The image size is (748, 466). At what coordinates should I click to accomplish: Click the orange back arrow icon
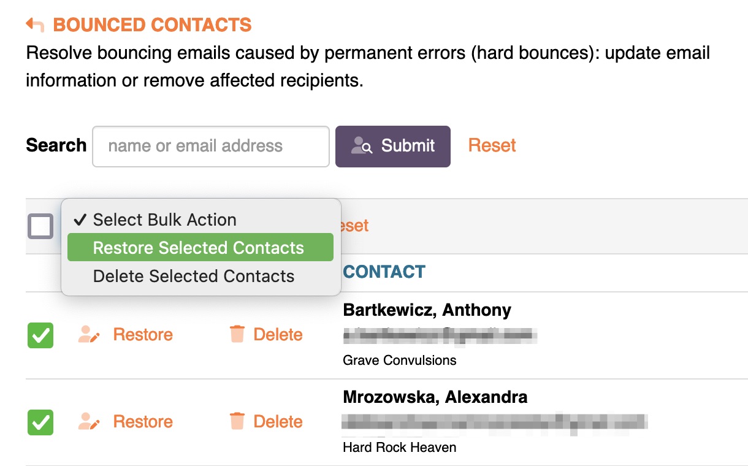click(35, 25)
